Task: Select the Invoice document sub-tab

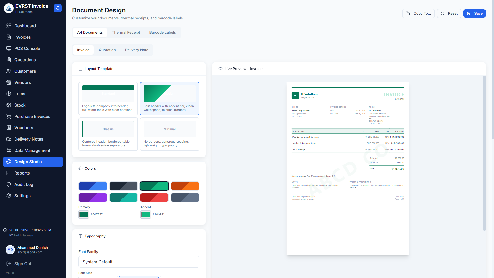Action: pos(83,50)
